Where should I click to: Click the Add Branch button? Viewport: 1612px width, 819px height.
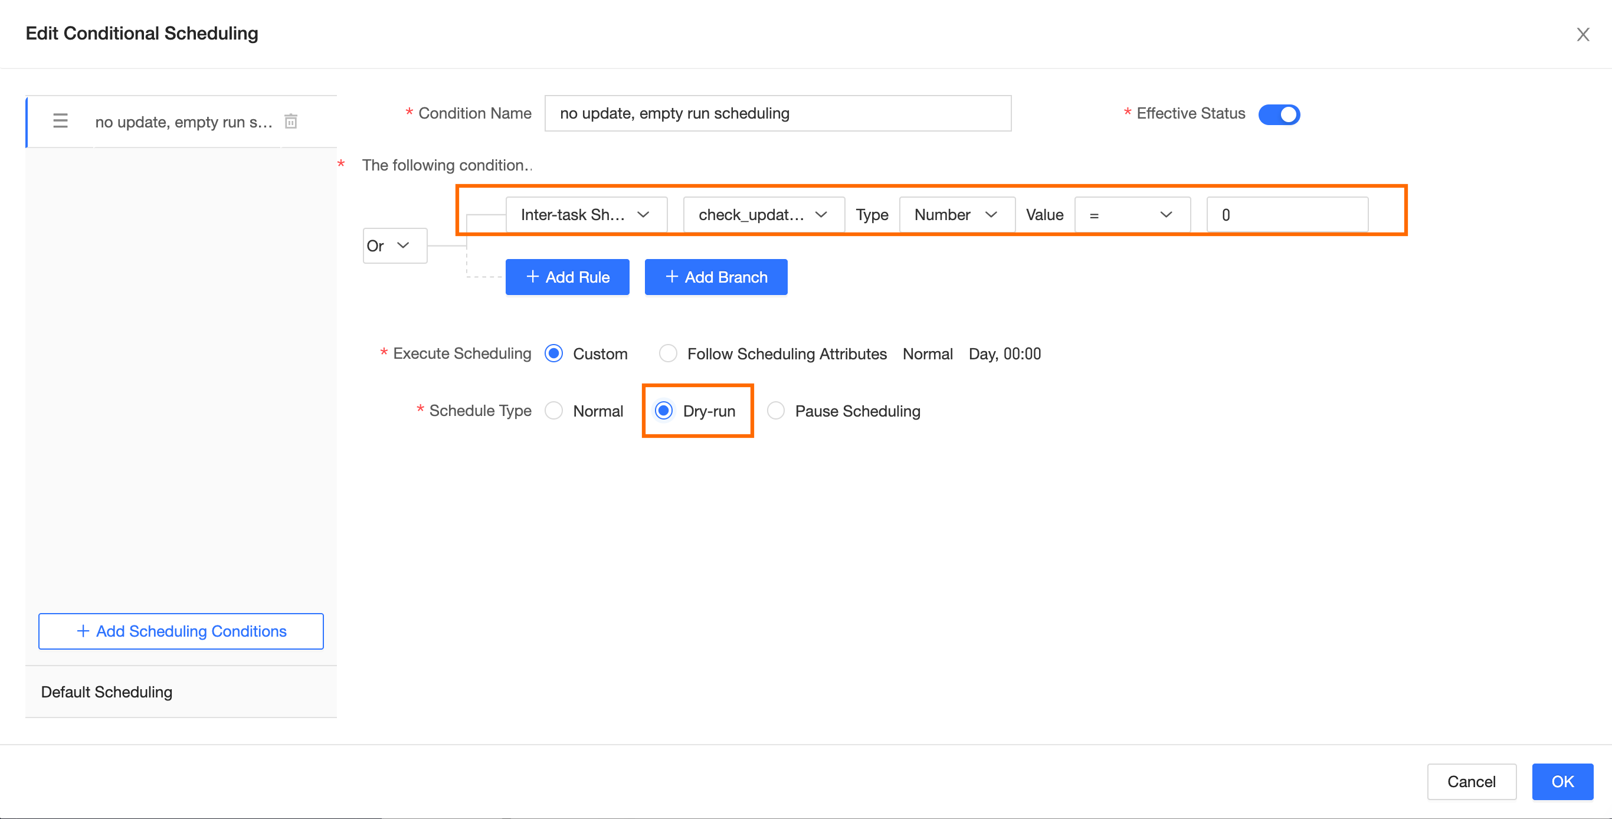click(x=716, y=277)
